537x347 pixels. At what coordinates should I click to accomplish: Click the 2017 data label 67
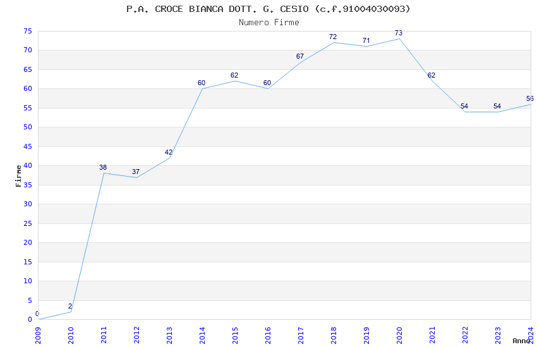(x=299, y=56)
